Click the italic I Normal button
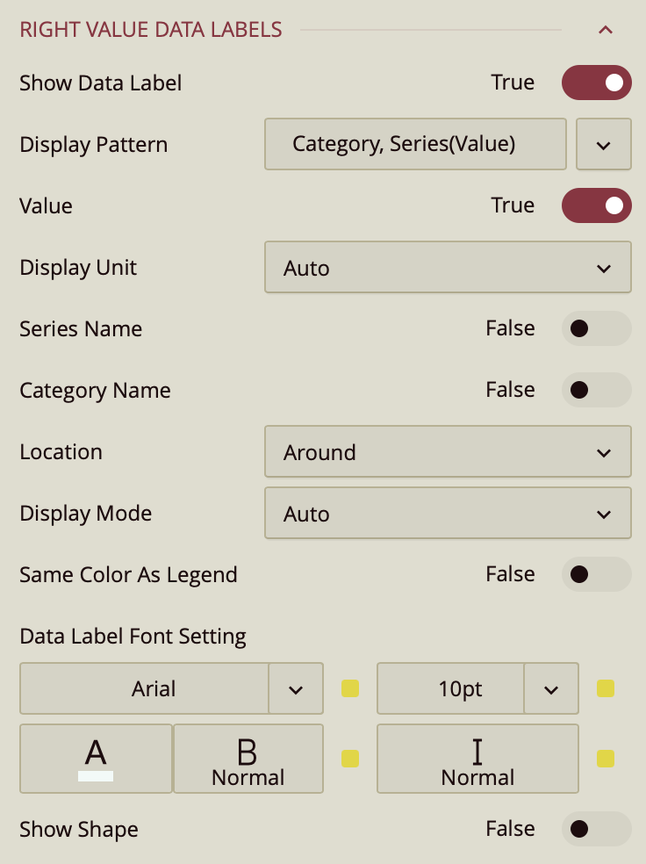The image size is (646, 864). (477, 758)
